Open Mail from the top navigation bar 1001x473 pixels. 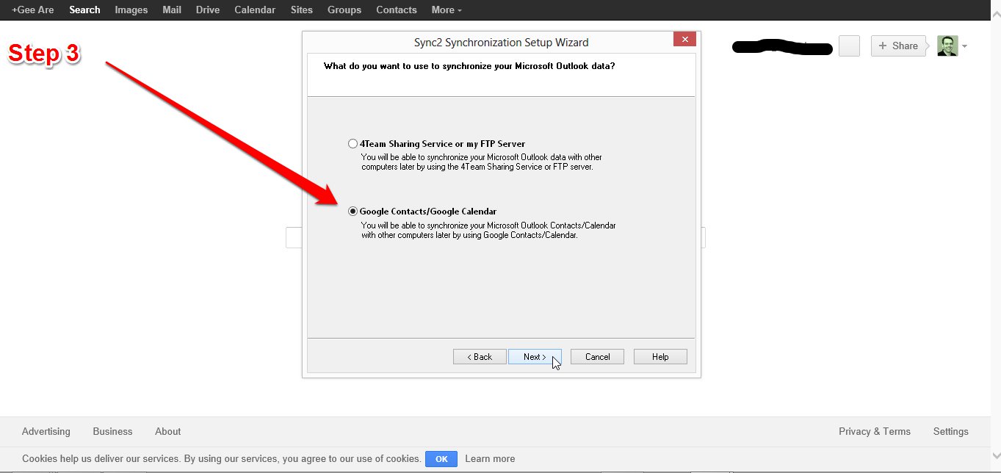pyautogui.click(x=172, y=10)
